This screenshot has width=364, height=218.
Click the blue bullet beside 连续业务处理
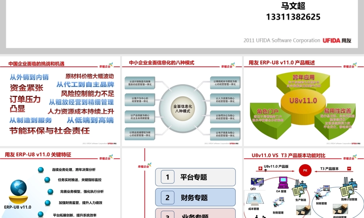(x=41, y=170)
